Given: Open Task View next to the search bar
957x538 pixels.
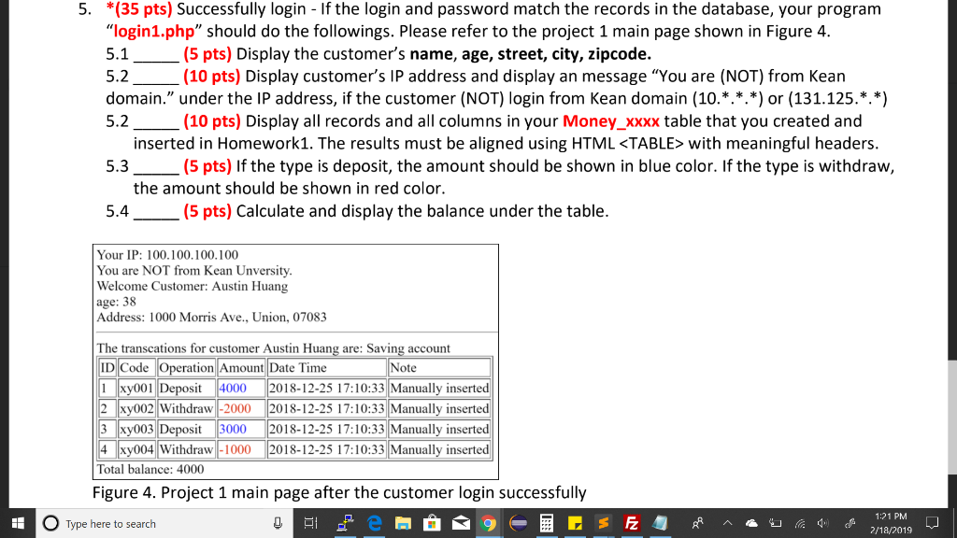Looking at the screenshot, I should click(x=310, y=523).
